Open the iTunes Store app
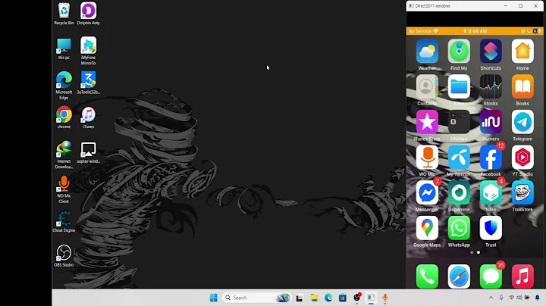The image size is (546, 306). [x=427, y=122]
